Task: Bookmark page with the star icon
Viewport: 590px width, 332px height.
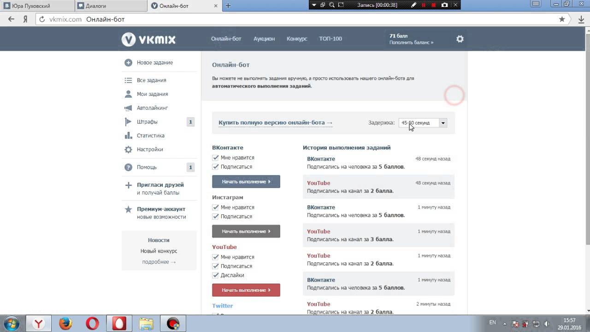Action: coord(562,19)
